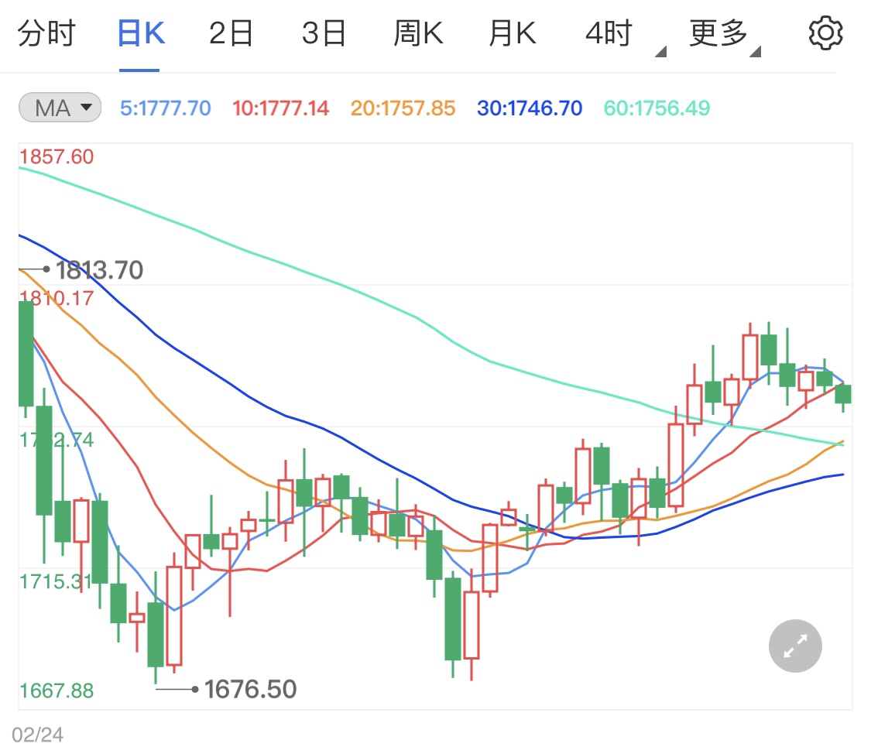The image size is (871, 754).
Task: Click the axis value 1715.31
Action: pos(56,582)
